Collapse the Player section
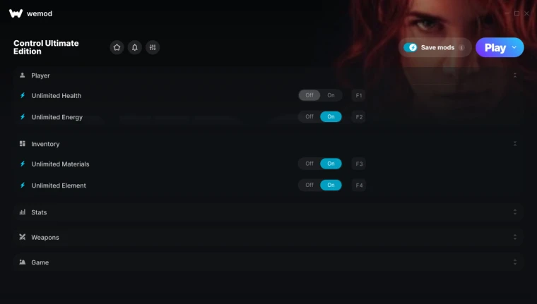This screenshot has width=537, height=304. (x=514, y=75)
